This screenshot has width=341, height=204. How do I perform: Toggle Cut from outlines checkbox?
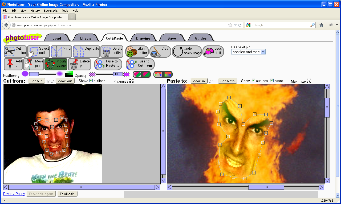click(91, 80)
